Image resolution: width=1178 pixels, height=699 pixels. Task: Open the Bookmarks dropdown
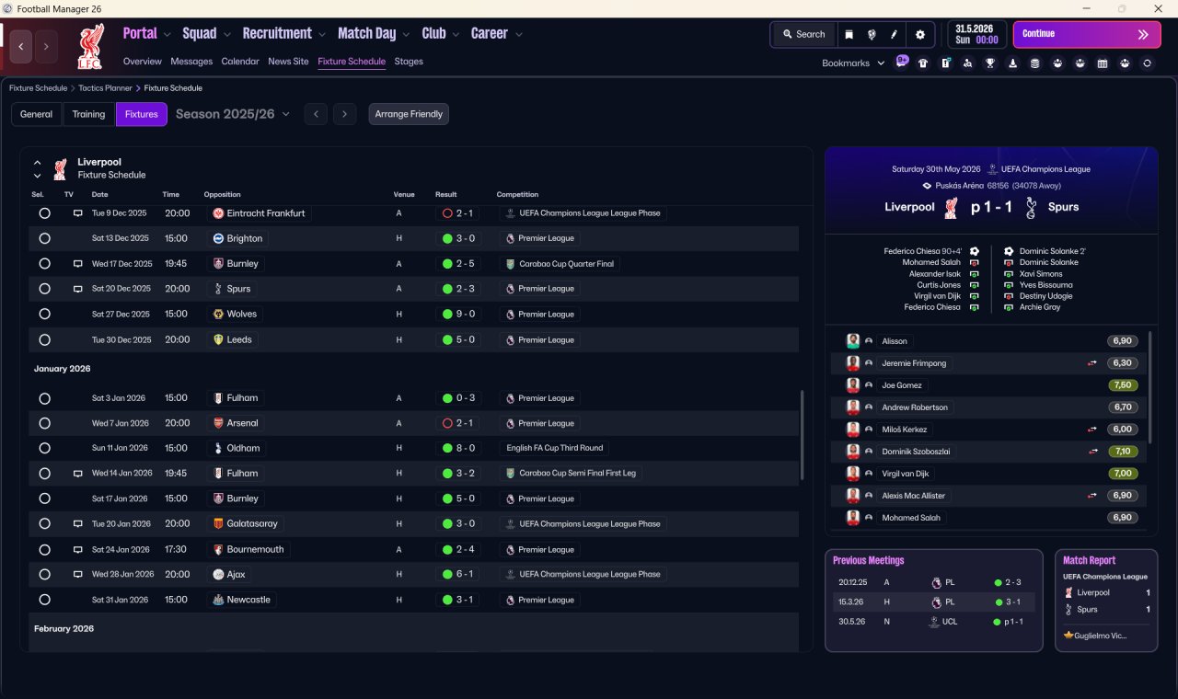pyautogui.click(x=853, y=63)
